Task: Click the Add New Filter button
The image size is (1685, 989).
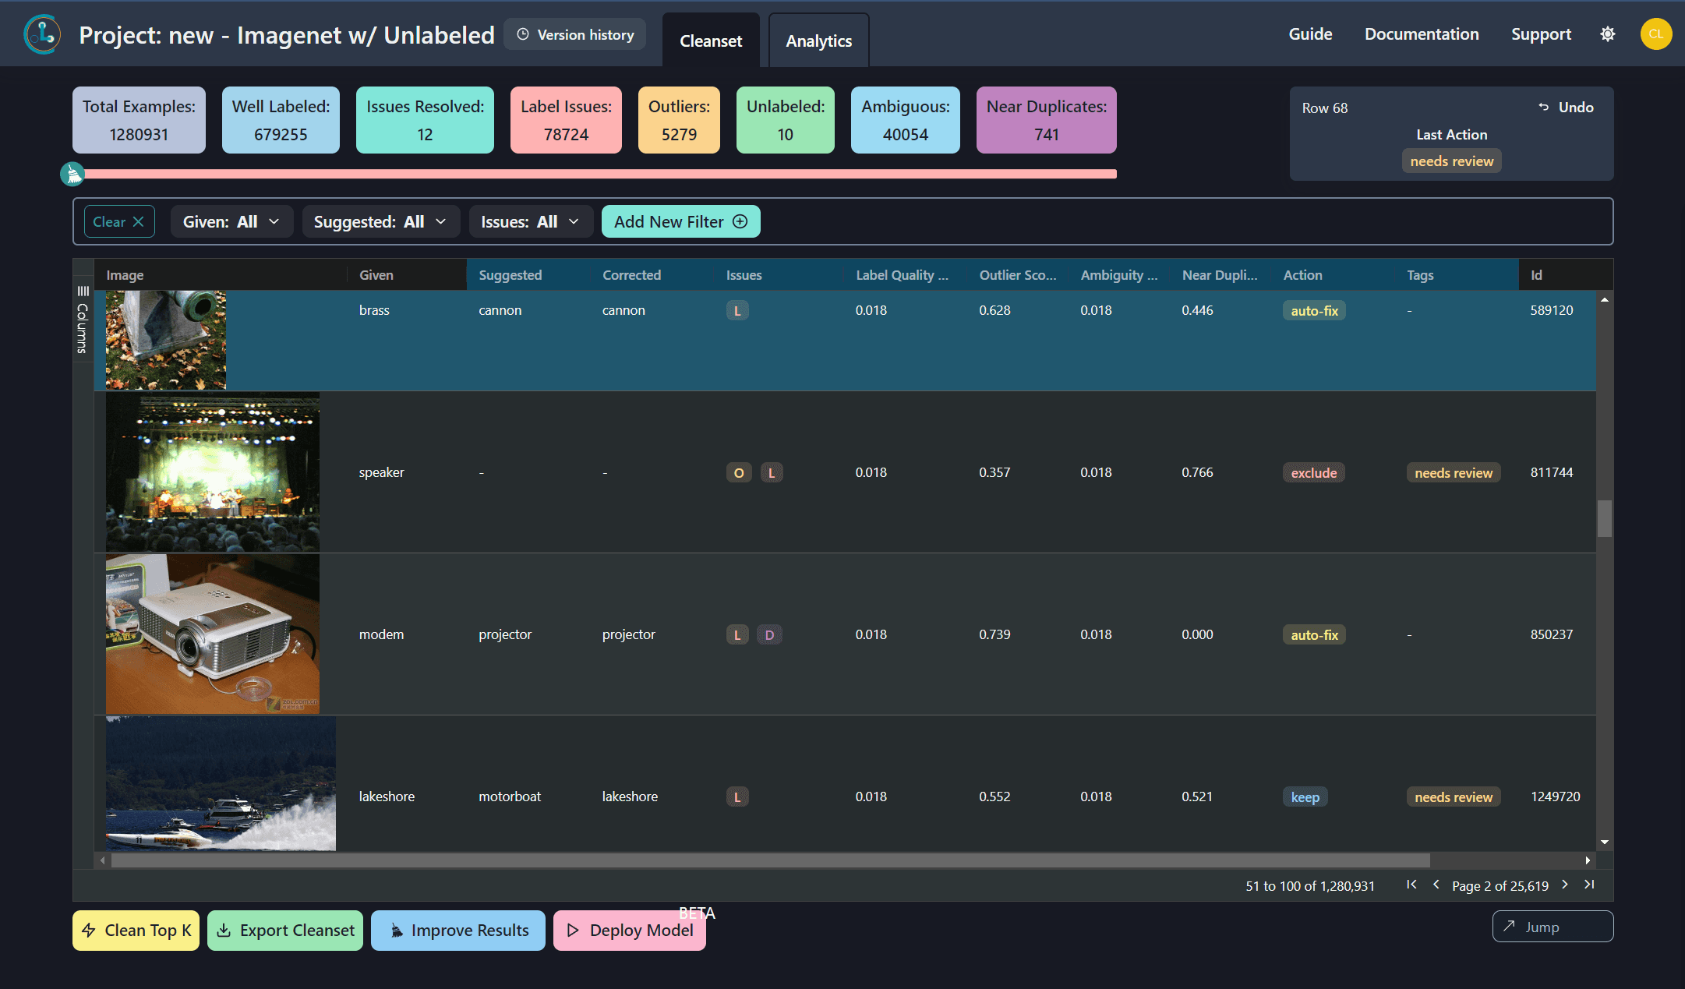Action: click(x=680, y=221)
